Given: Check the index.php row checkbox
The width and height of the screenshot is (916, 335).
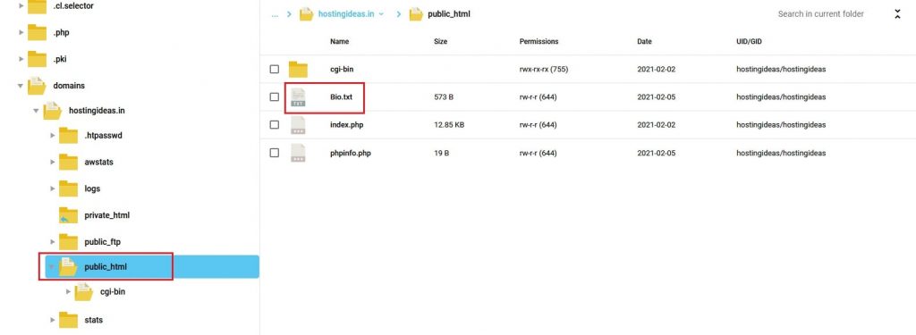Looking at the screenshot, I should (275, 125).
